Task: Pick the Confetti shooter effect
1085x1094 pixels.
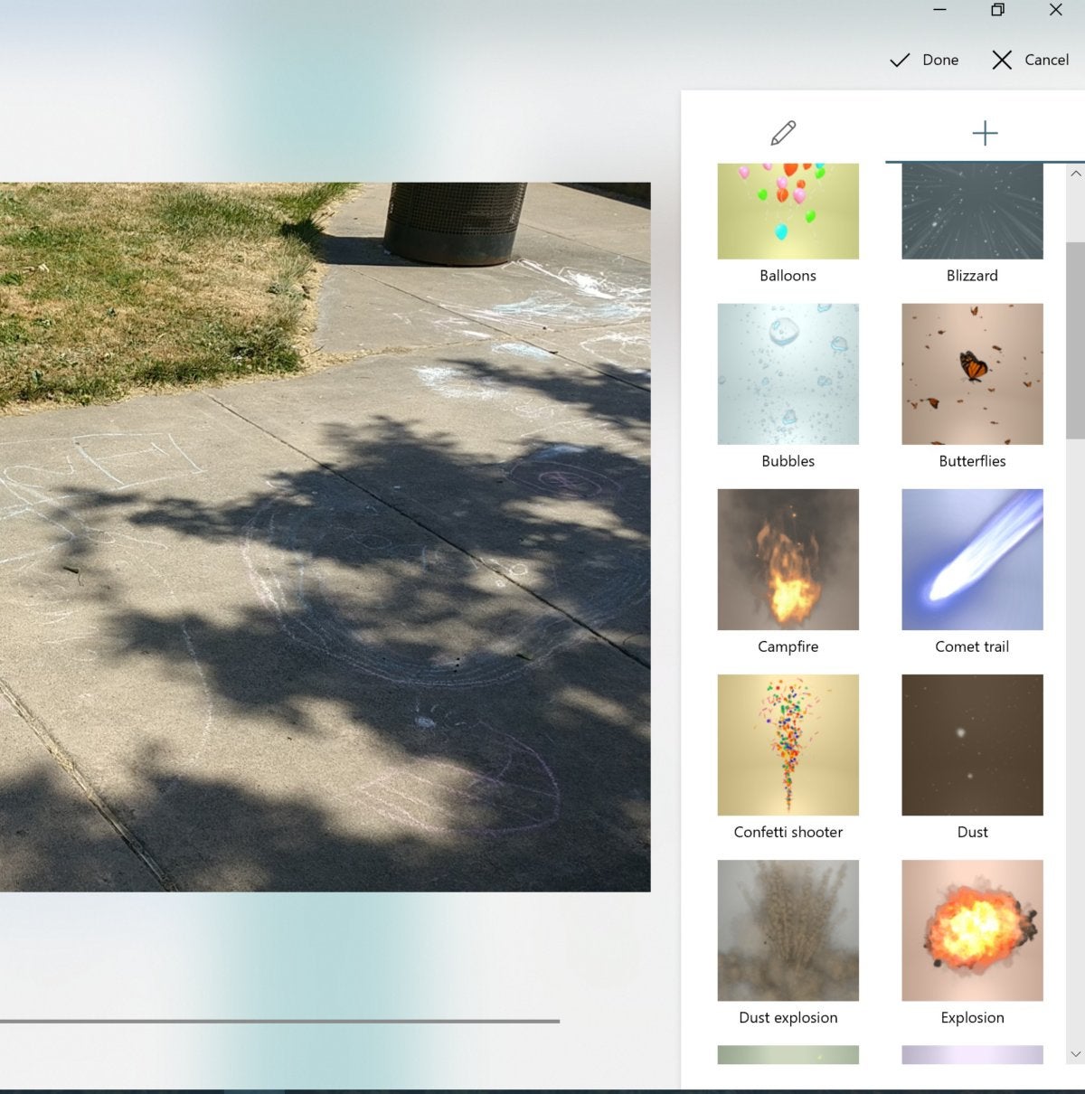Action: coord(788,745)
